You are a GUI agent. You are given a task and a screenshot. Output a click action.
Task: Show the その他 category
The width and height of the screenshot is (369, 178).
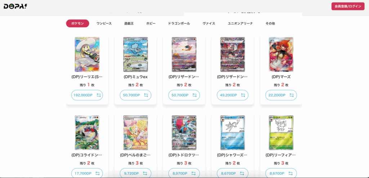270,23
